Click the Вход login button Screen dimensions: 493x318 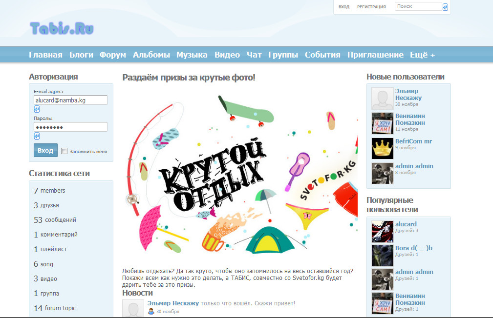pyautogui.click(x=45, y=150)
